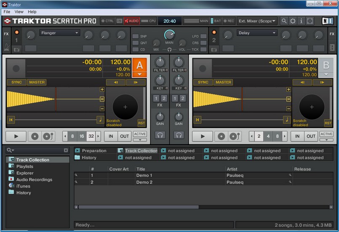This screenshot has height=232, width=339.
Task: Toggle MASTER on Deck B
Action: 223,82
